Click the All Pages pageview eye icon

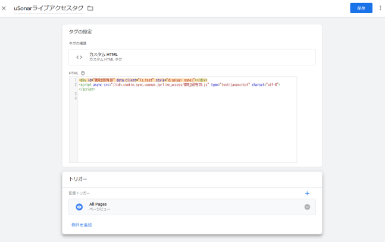[79, 207]
